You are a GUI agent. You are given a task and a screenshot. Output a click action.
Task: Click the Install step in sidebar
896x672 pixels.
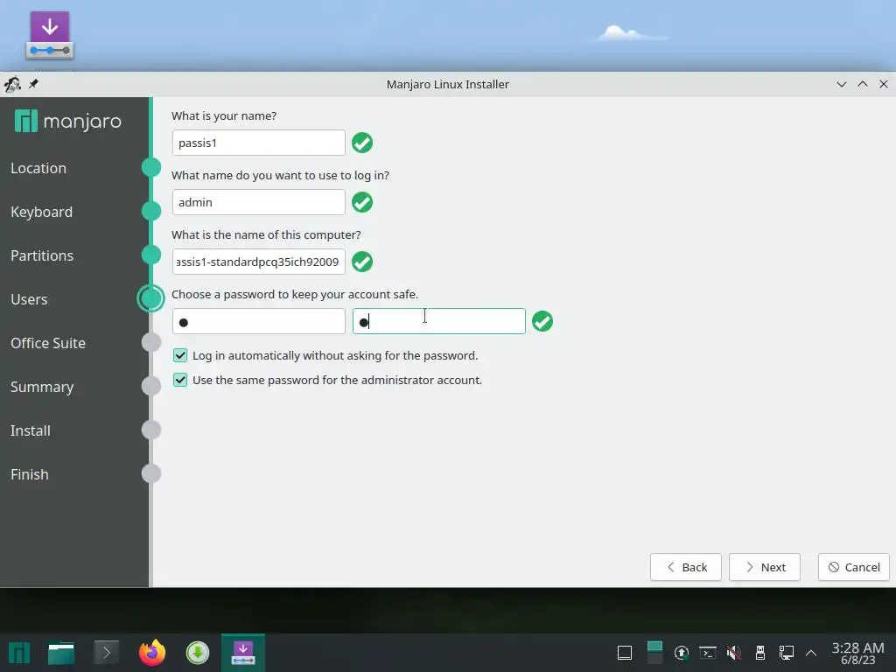31,430
